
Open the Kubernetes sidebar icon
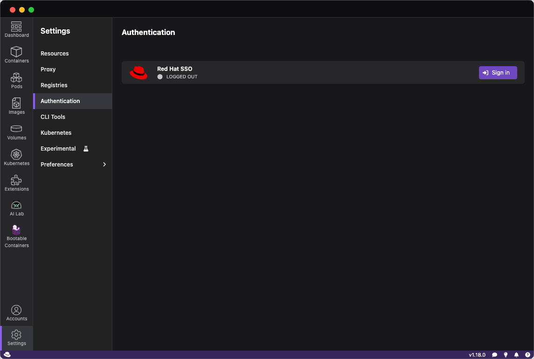(x=16, y=158)
